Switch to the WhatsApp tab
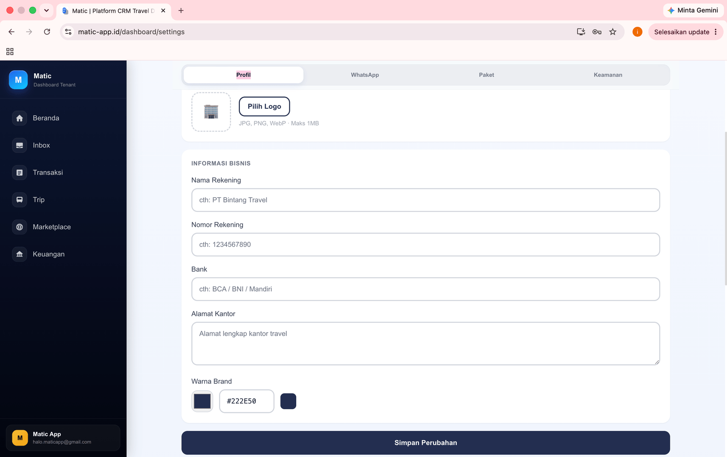The height and width of the screenshot is (457, 727). [365, 75]
